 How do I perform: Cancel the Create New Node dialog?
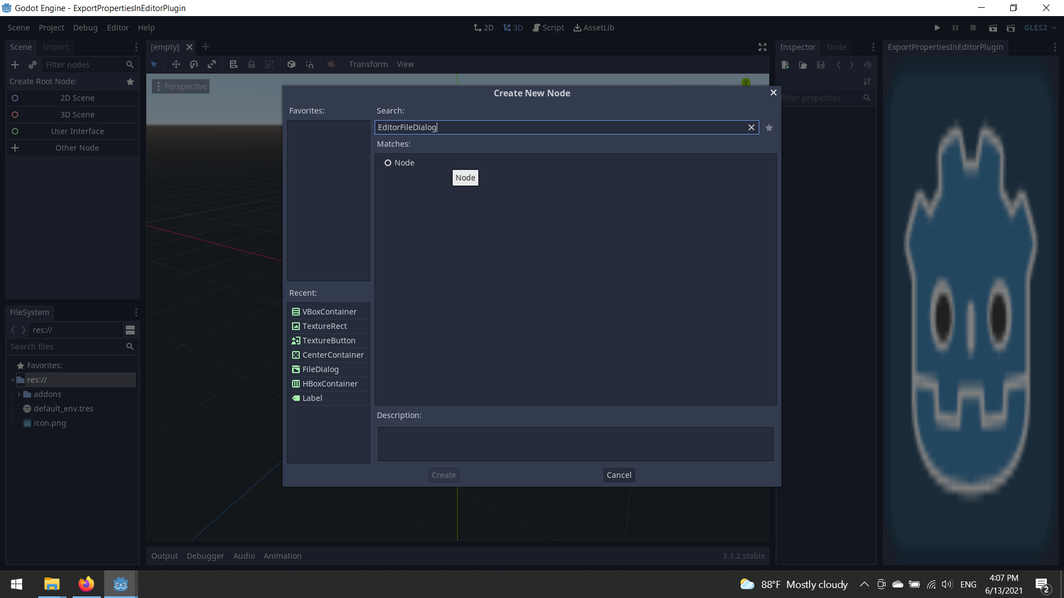point(618,475)
